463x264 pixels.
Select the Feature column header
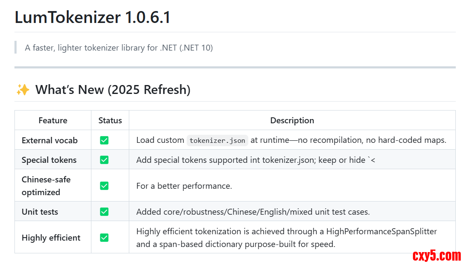click(53, 120)
